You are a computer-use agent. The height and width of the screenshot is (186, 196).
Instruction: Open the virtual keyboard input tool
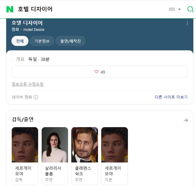pyautogui.click(x=172, y=9)
